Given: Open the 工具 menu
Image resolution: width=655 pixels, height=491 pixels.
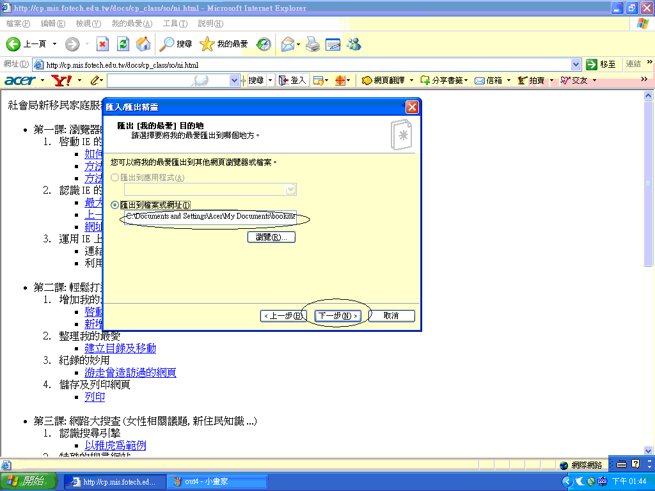Looking at the screenshot, I should [175, 24].
